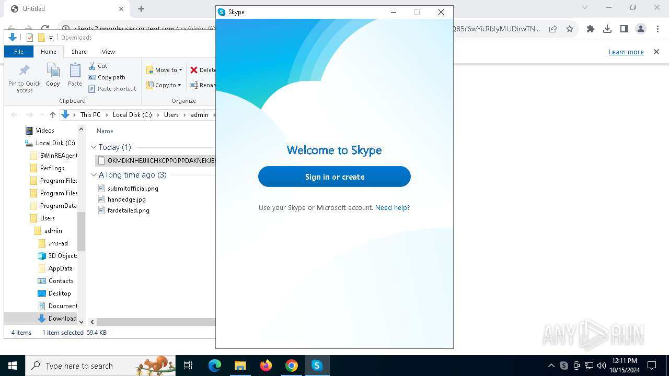Close the Untitled Chrome tab
This screenshot has width=669, height=376.
pos(121,9)
